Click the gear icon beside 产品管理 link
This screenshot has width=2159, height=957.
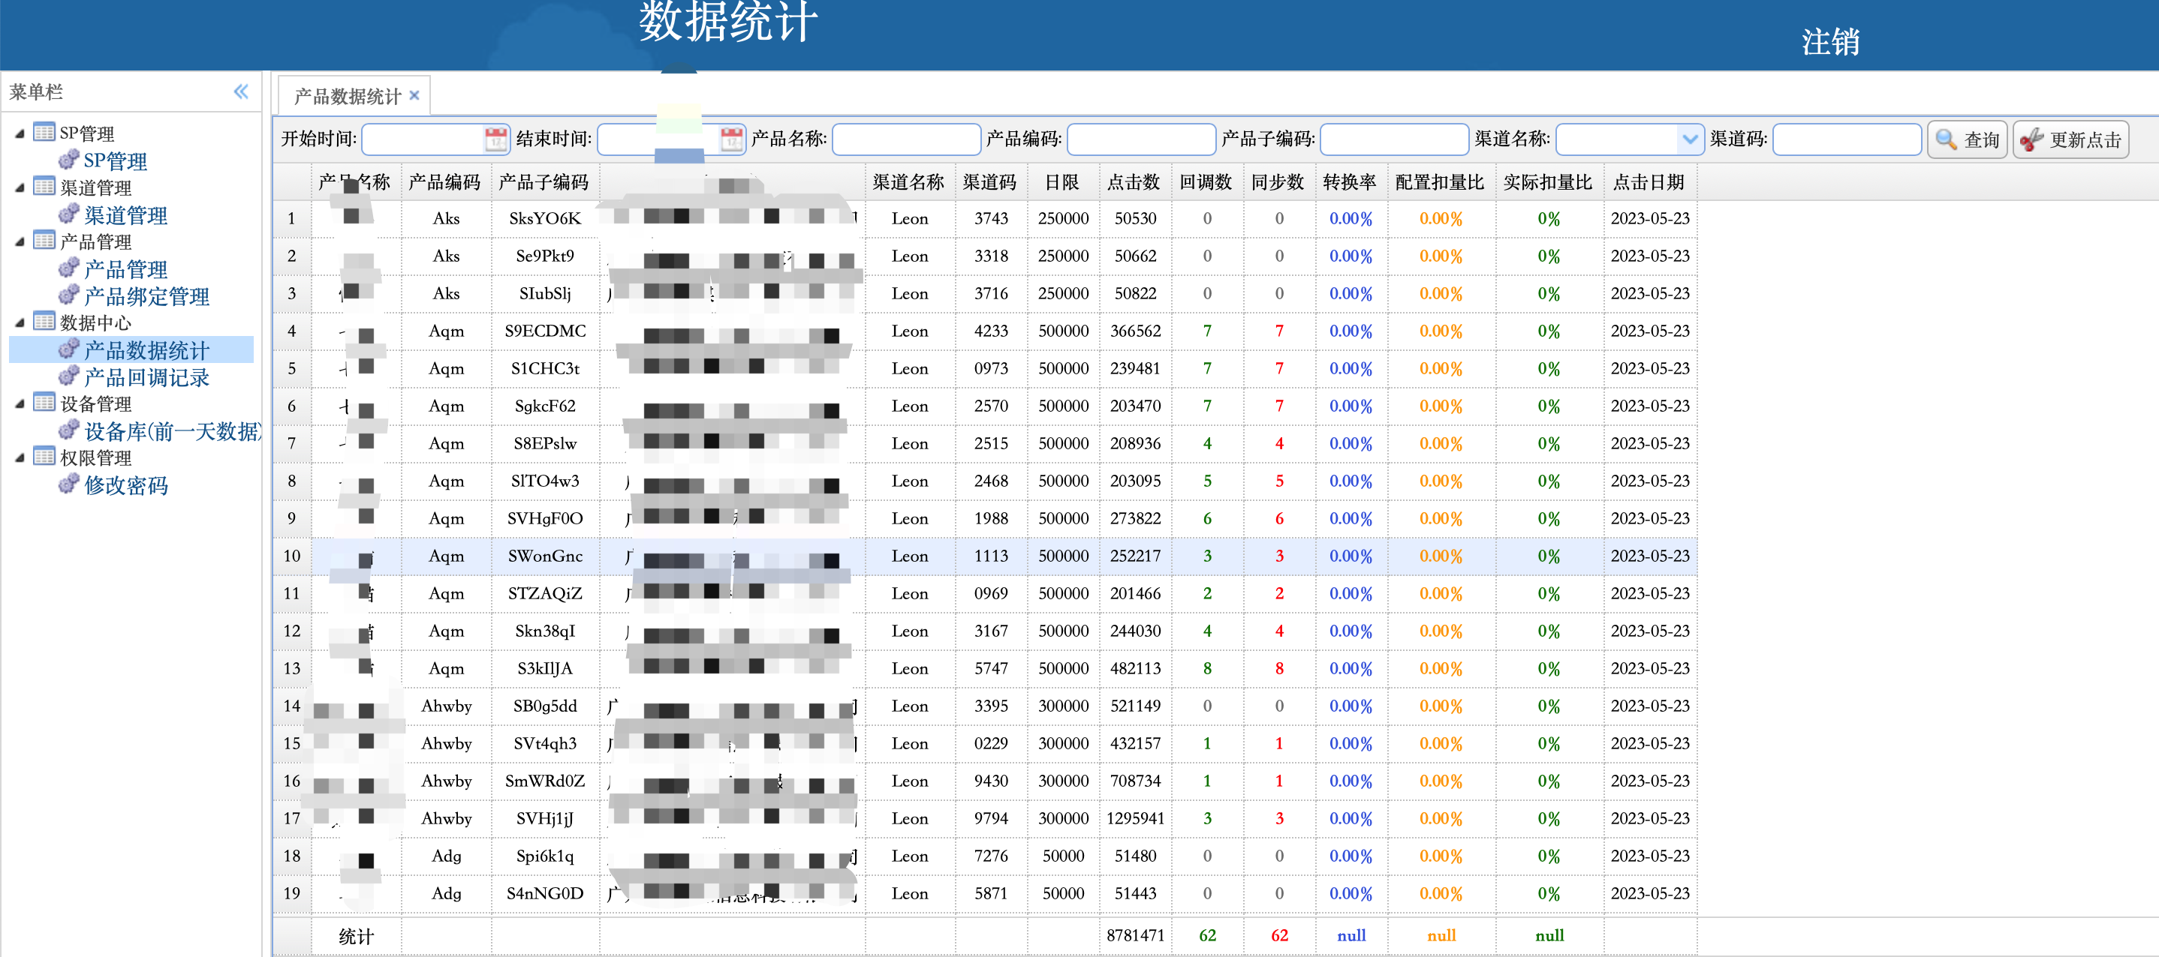click(x=69, y=268)
